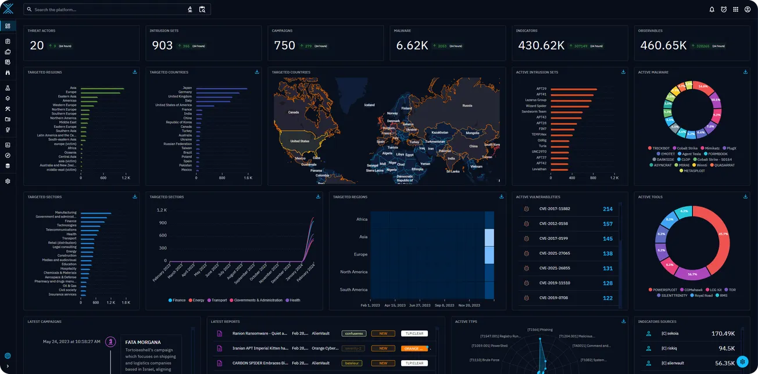Open the Data database sidebar icon
The image size is (758, 374).
coord(8,166)
